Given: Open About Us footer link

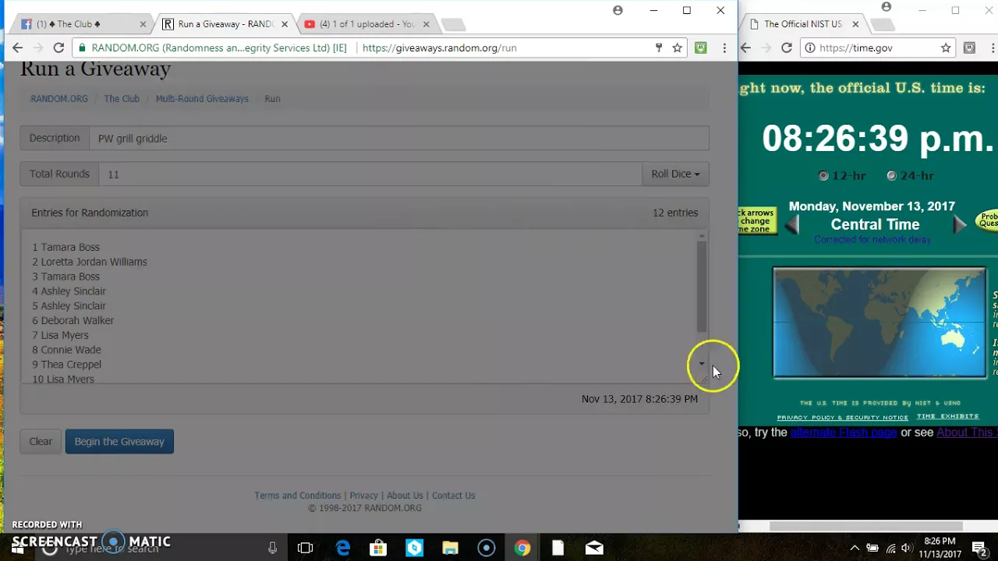Looking at the screenshot, I should click(x=405, y=496).
